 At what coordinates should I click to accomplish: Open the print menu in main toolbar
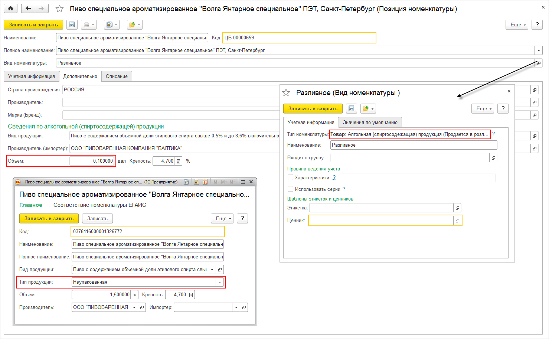pyautogui.click(x=89, y=25)
